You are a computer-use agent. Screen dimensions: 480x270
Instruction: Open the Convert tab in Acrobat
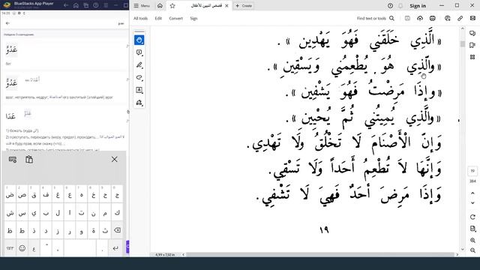[x=175, y=18]
